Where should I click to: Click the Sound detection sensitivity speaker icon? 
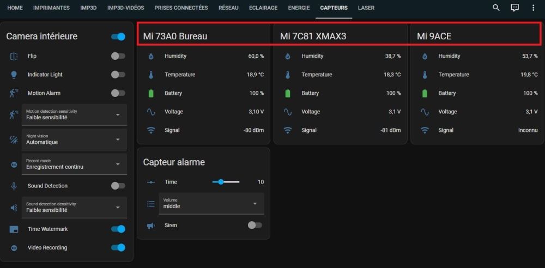point(14,208)
